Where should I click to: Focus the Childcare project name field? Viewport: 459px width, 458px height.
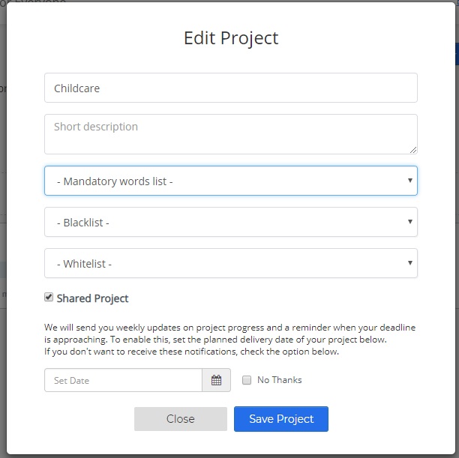tap(231, 88)
